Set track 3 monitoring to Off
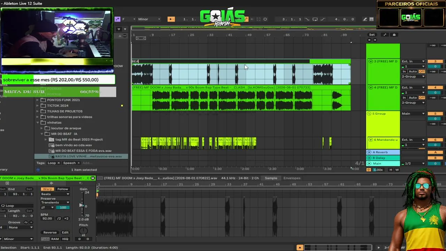This screenshot has width=446, height=251. click(422, 71)
